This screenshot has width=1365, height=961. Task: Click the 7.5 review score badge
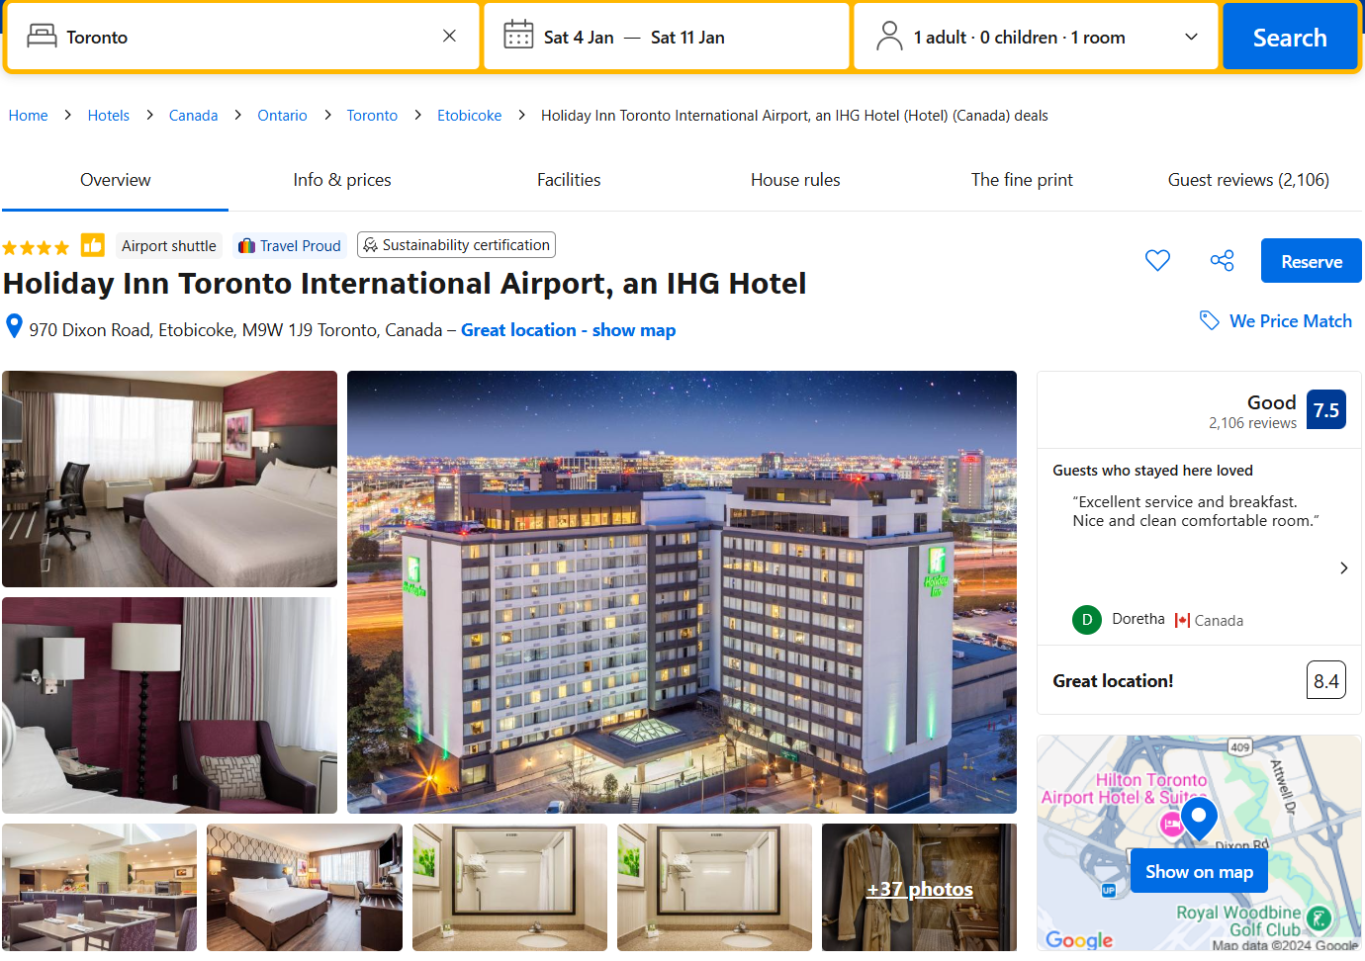(x=1325, y=410)
